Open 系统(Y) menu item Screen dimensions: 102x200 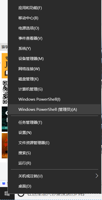pyautogui.click(x=55, y=49)
